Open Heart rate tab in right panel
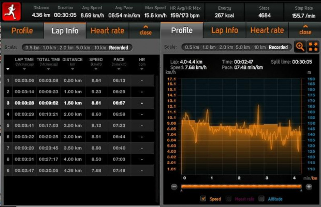Screen dimensions: 321x207 (267, 31)
